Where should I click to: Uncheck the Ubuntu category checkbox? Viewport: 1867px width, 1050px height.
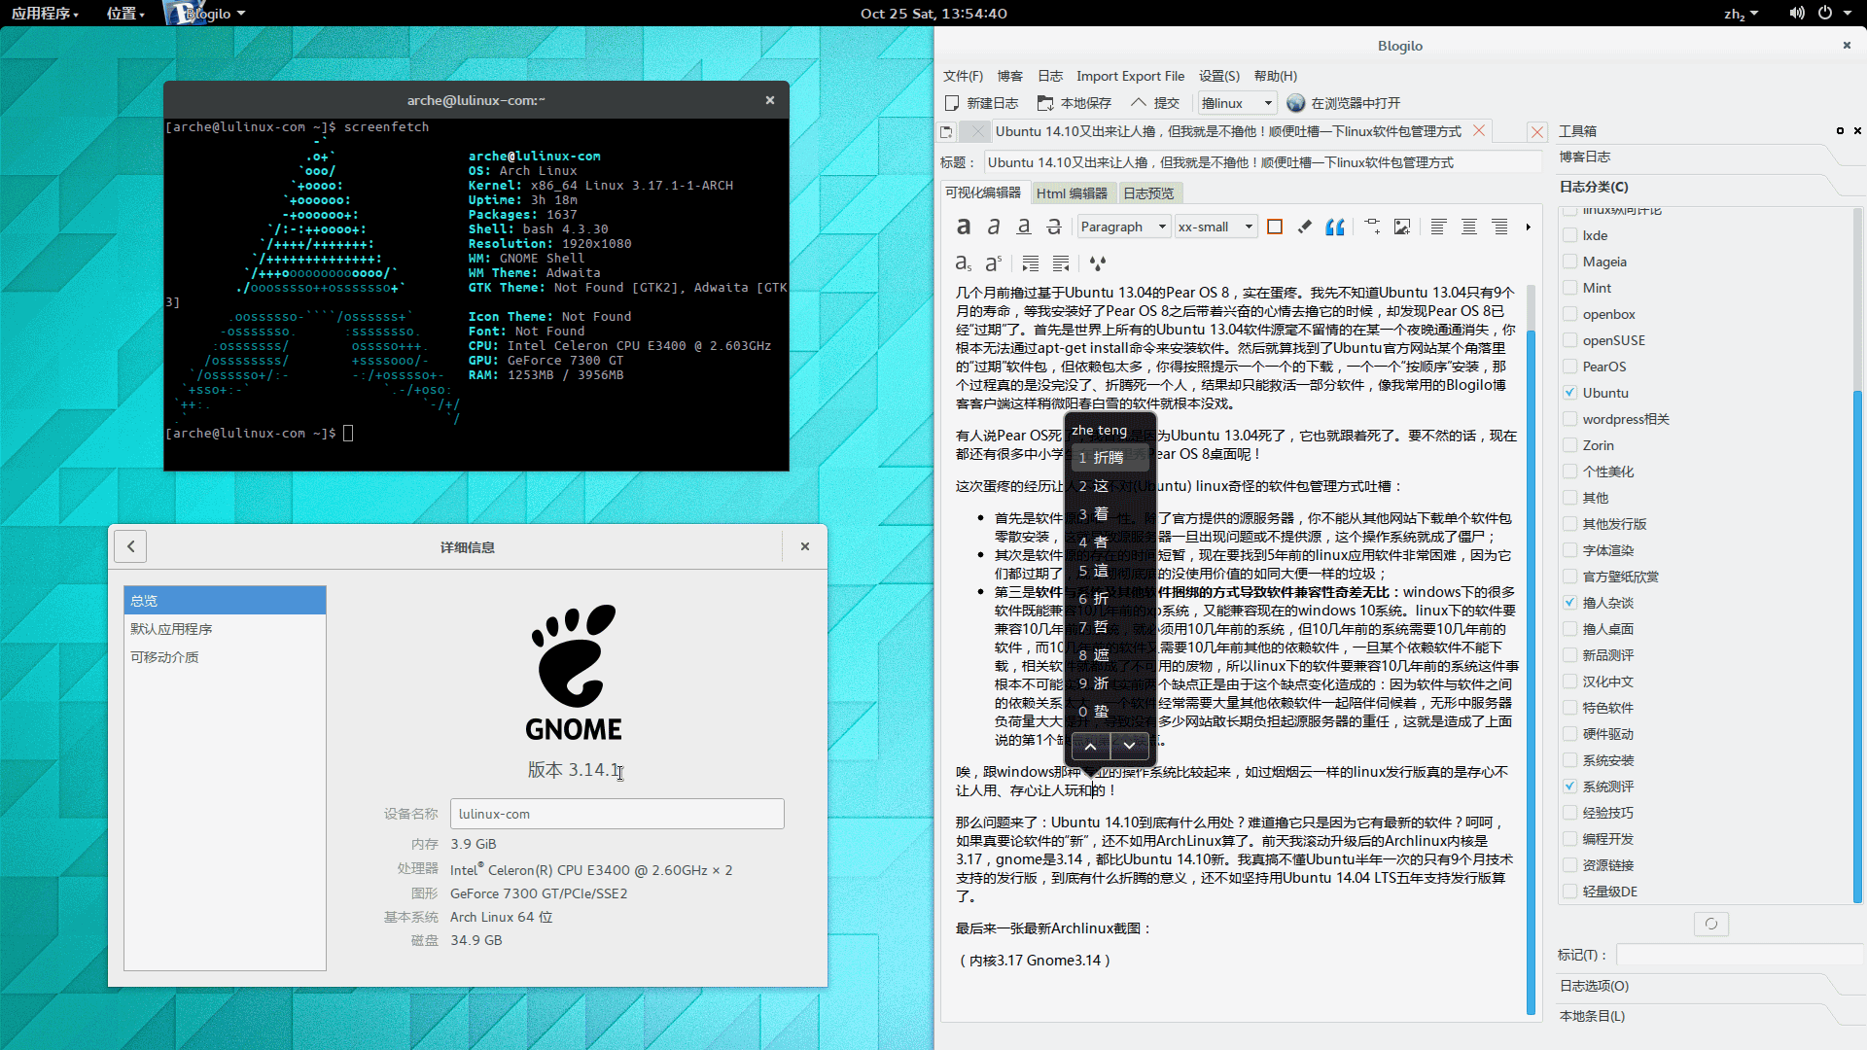1569,393
